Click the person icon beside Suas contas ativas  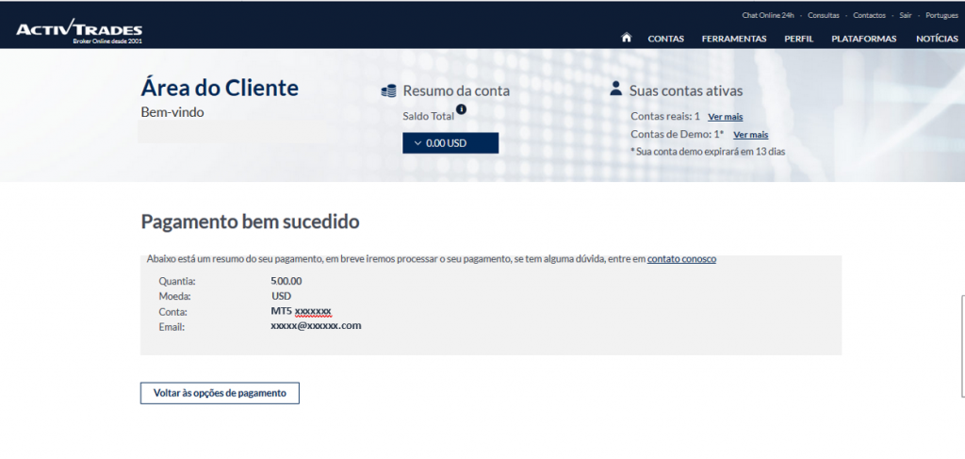click(x=615, y=88)
